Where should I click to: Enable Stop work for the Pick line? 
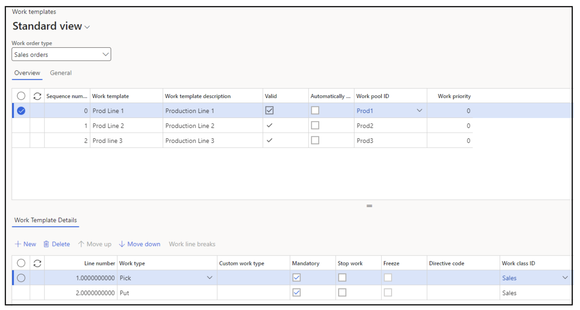(342, 278)
